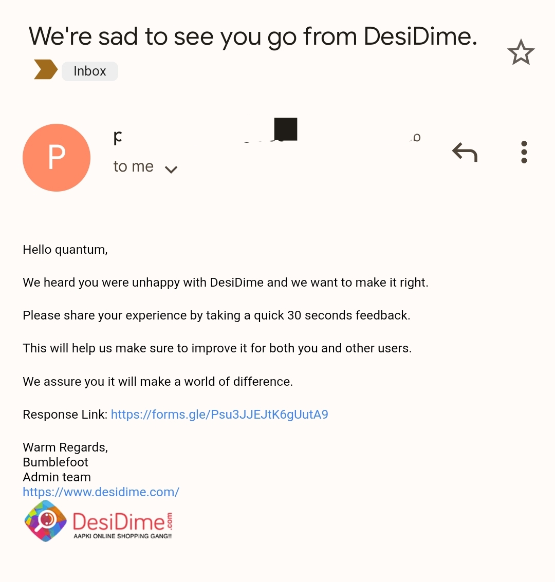Click the 'Warm Regards,' closing text
Image resolution: width=555 pixels, height=582 pixels.
coord(65,447)
